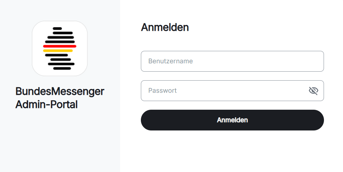Click the white rounded logo tile

(x=60, y=48)
